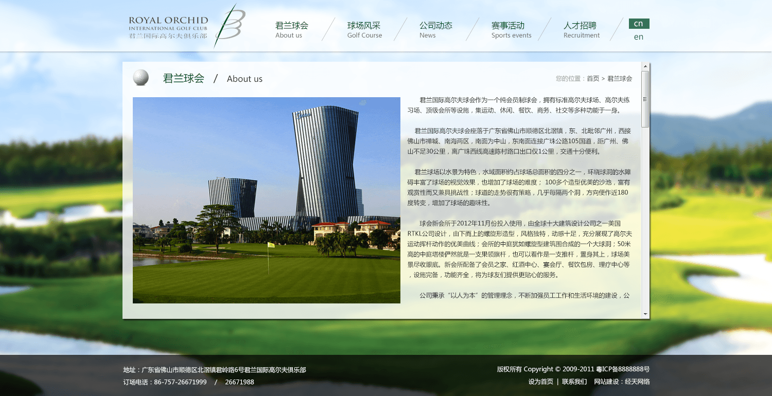Image resolution: width=772 pixels, height=396 pixels.
Task: Click the scrollbar up arrow
Action: (645, 66)
